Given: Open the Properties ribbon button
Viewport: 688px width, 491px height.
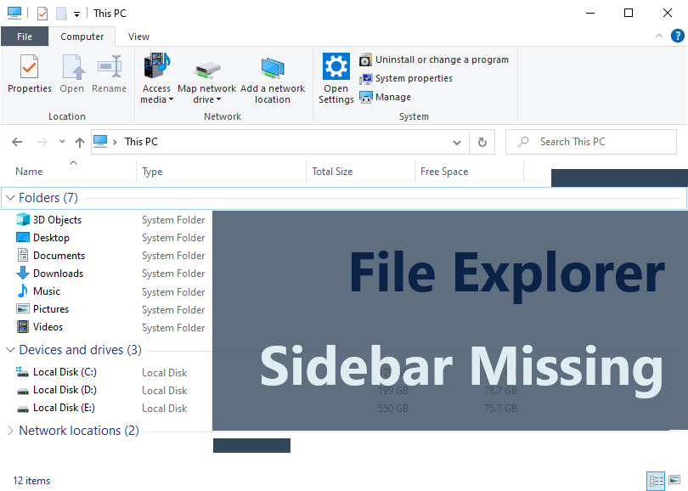Looking at the screenshot, I should click(x=30, y=74).
